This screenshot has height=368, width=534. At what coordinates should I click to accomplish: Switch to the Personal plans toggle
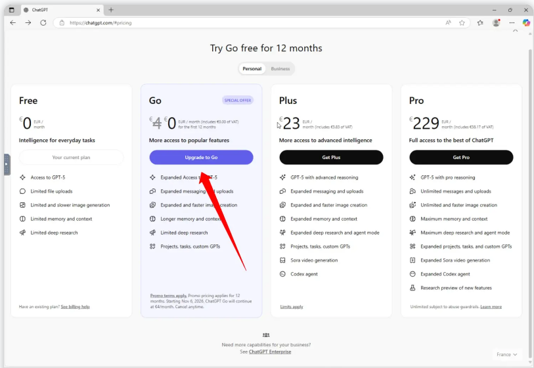(x=252, y=68)
